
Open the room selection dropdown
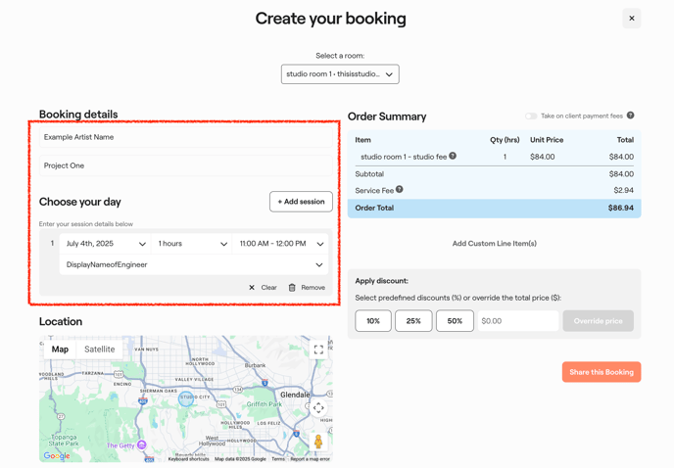[340, 74]
